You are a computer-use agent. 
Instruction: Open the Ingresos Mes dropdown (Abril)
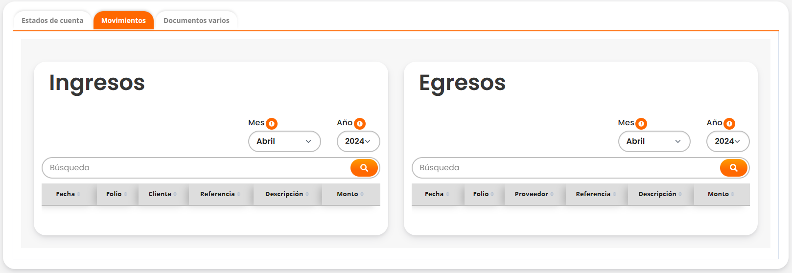284,141
